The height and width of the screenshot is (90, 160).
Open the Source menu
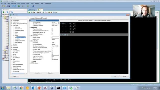(23, 3)
